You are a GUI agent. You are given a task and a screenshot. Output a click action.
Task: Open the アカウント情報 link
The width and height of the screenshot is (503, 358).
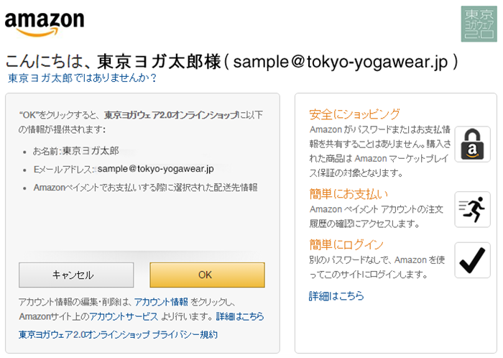(x=161, y=302)
